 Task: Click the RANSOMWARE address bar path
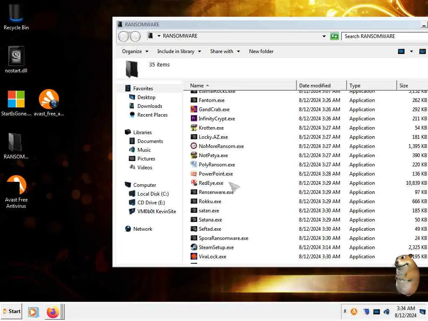[x=180, y=36]
